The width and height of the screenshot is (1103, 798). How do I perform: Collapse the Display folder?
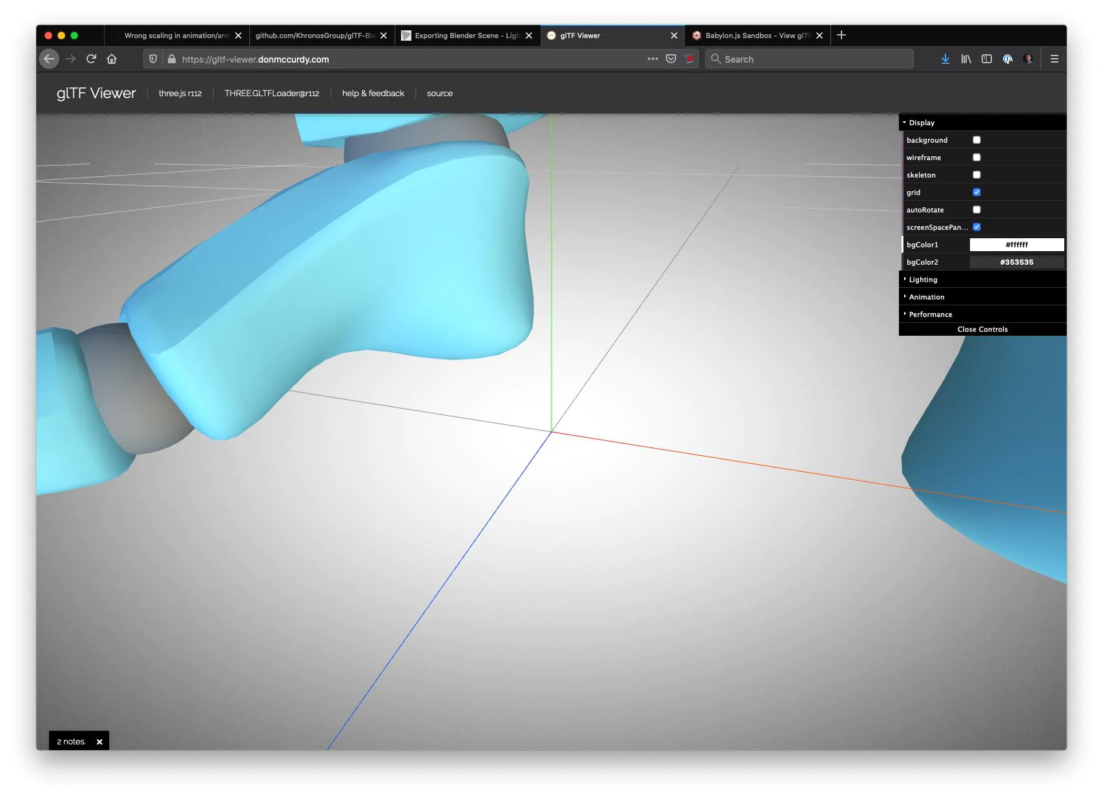tap(982, 123)
